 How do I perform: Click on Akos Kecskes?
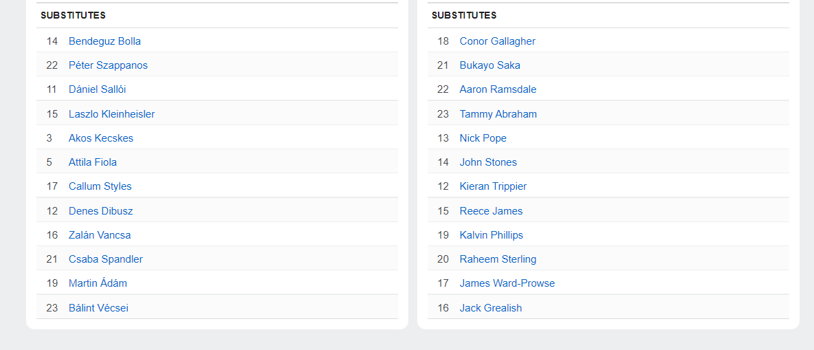[101, 138]
